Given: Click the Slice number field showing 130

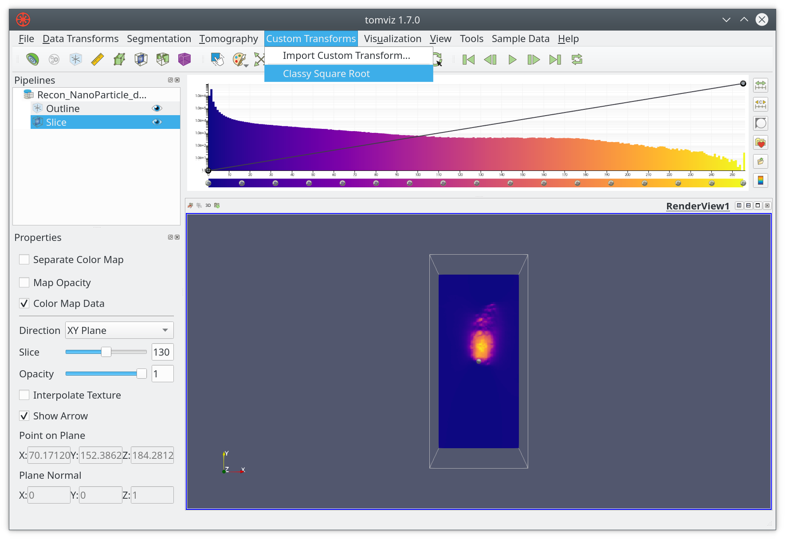Looking at the screenshot, I should point(162,352).
